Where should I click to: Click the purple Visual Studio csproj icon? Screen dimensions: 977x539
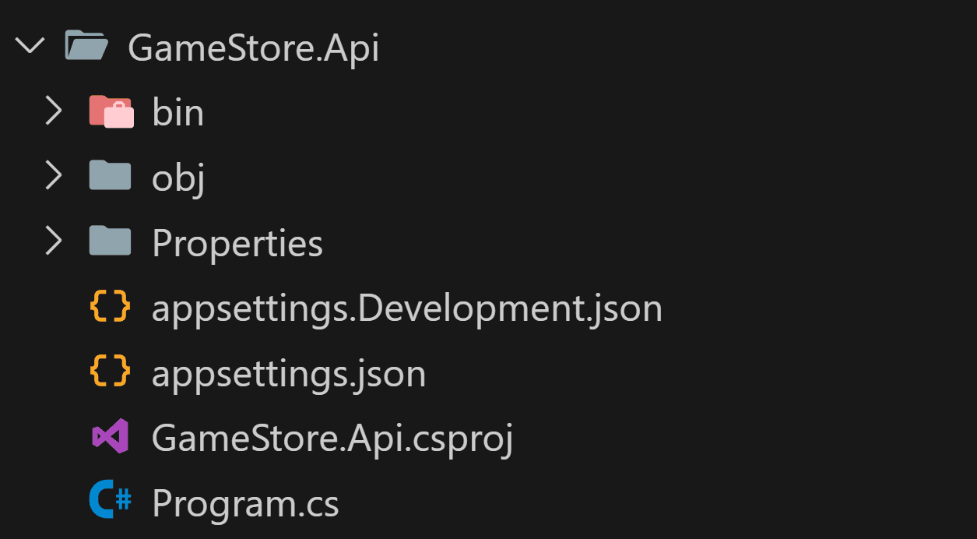[x=110, y=437]
